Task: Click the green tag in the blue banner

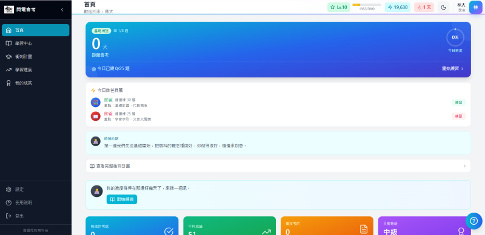Action: [101, 31]
